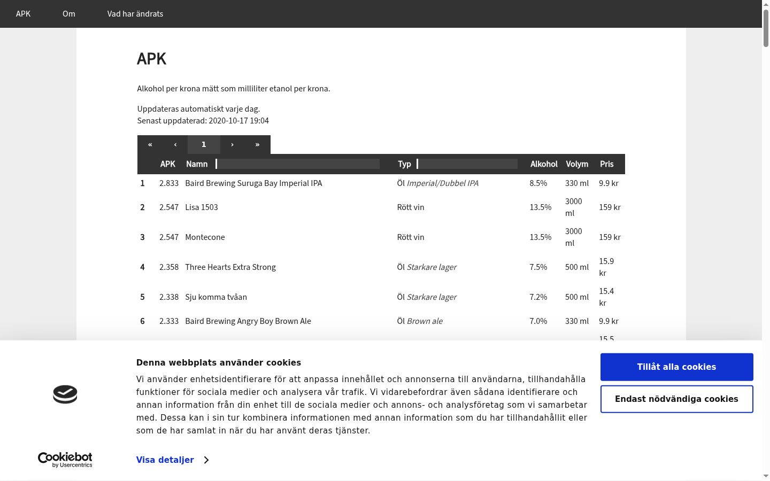Click the Alkohol column header

point(544,164)
